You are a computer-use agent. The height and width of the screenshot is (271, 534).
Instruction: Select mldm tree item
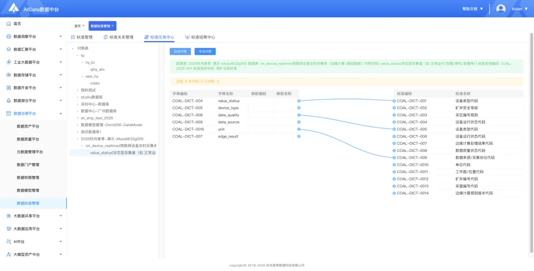click(x=95, y=83)
